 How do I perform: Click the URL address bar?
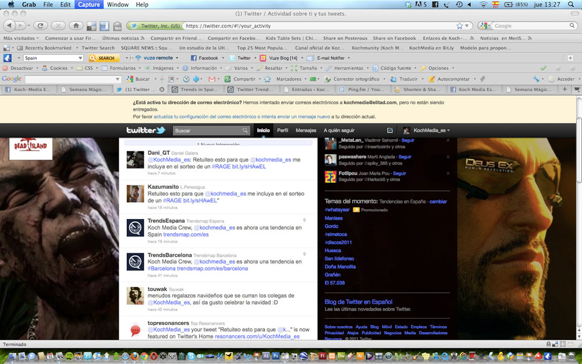(x=319, y=26)
